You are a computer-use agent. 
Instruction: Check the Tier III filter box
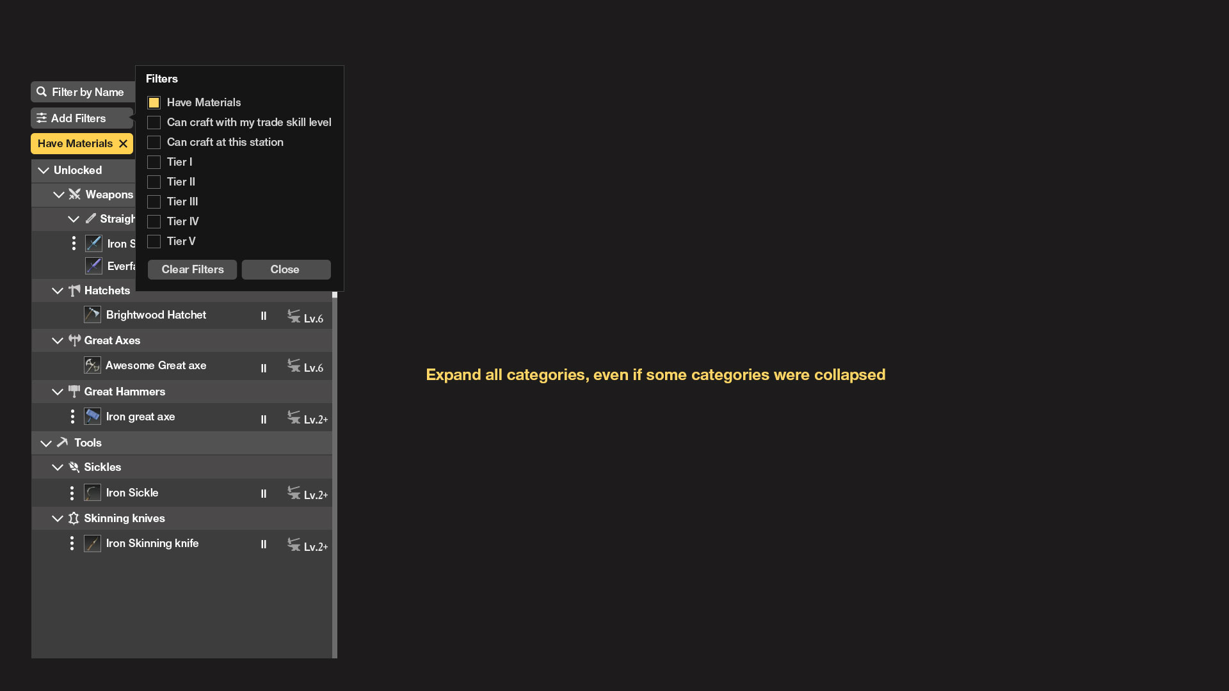coord(154,202)
